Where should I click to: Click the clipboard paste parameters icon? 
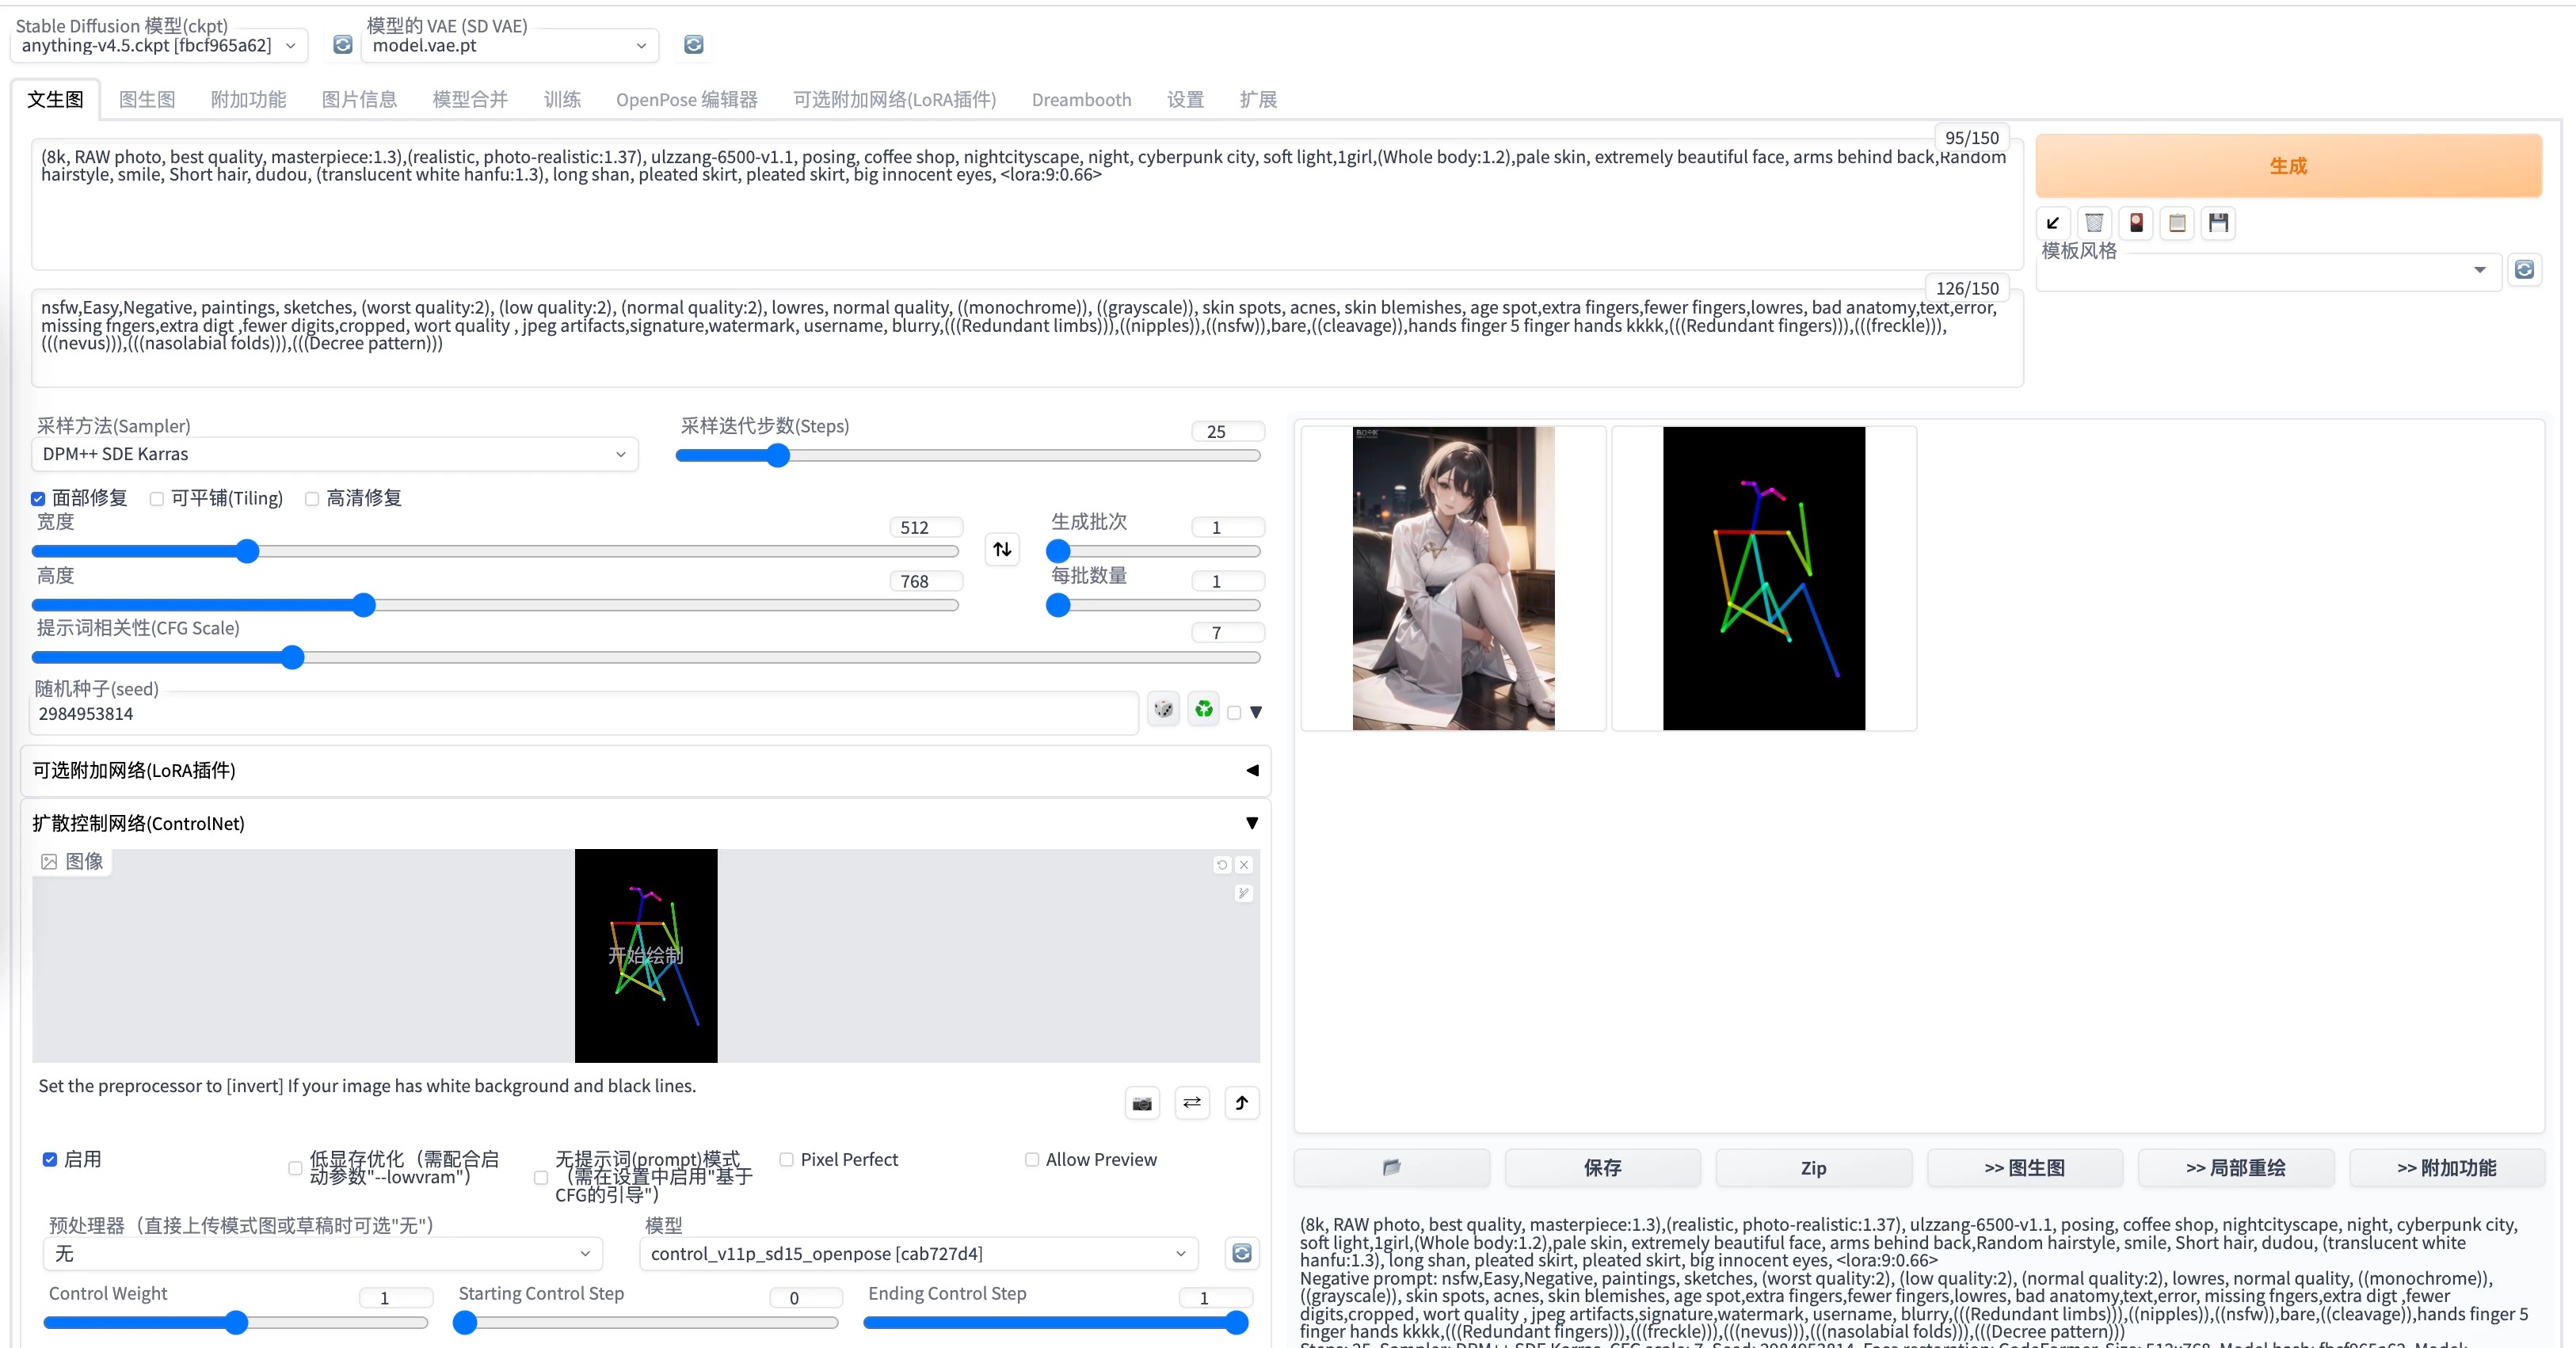[2177, 222]
